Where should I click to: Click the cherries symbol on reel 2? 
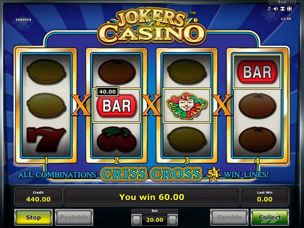pos(117,139)
